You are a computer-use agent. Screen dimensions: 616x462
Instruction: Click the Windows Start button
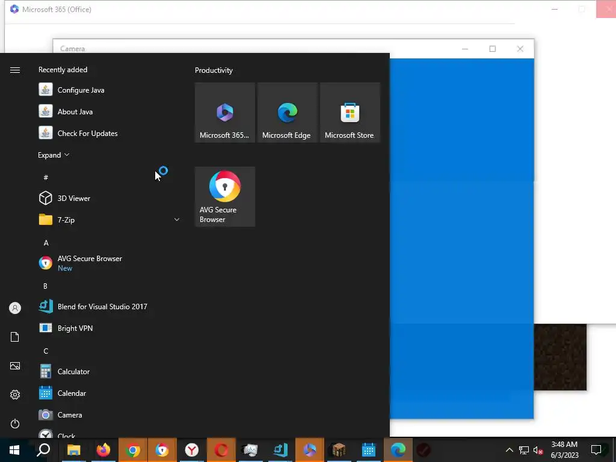14,450
